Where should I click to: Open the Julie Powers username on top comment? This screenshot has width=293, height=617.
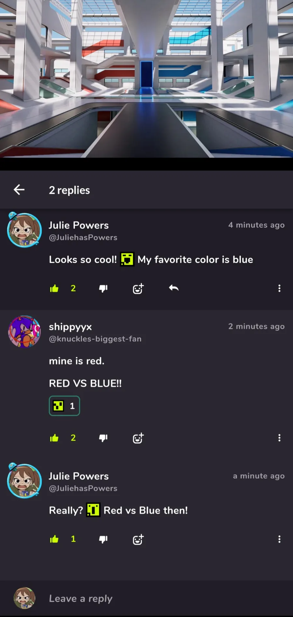[x=79, y=225]
